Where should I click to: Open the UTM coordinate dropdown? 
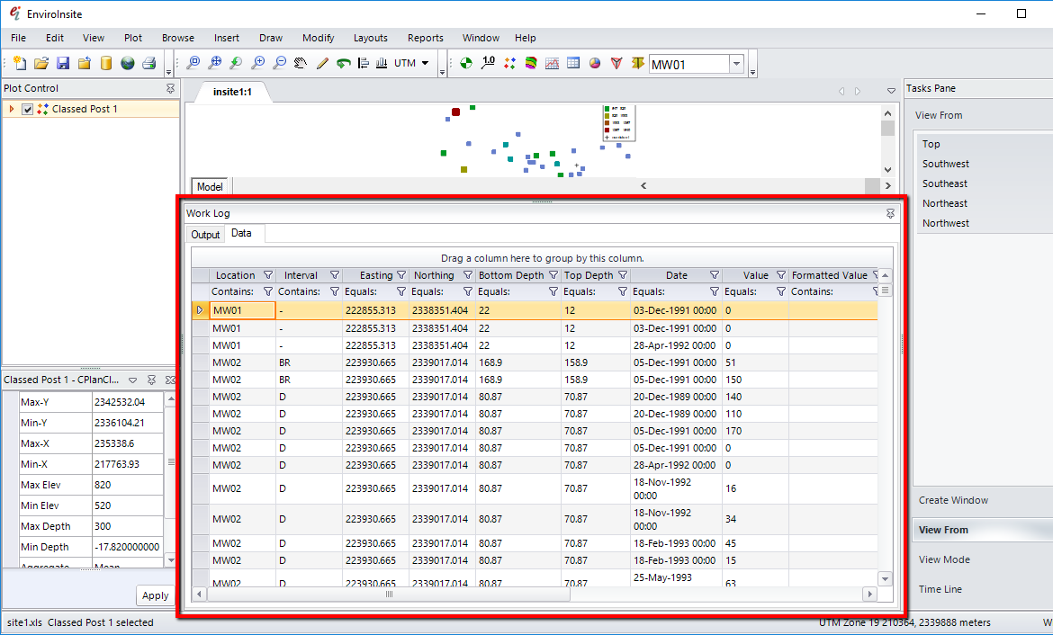click(x=424, y=63)
